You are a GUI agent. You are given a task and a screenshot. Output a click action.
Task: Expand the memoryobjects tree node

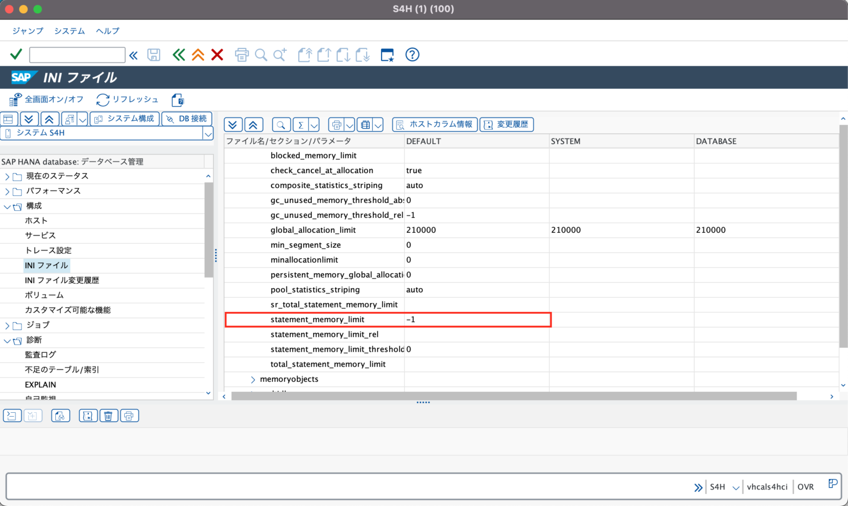click(x=253, y=379)
